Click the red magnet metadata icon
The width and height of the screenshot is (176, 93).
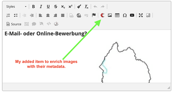[x=102, y=15]
